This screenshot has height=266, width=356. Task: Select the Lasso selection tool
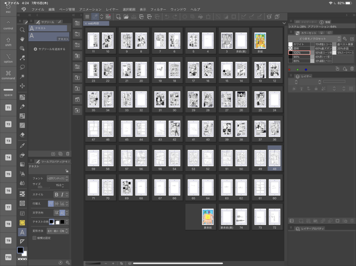22,67
